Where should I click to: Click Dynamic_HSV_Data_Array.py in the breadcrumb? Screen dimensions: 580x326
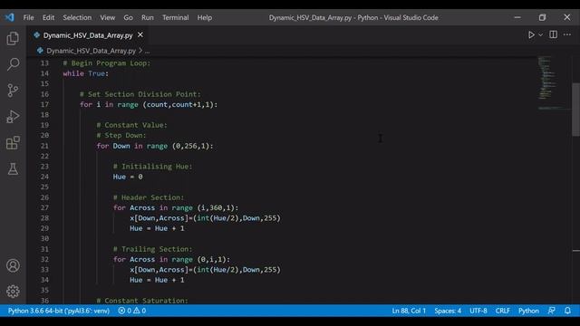point(91,51)
